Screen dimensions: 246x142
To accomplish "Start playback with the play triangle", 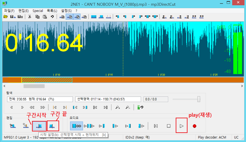I will [182, 126].
